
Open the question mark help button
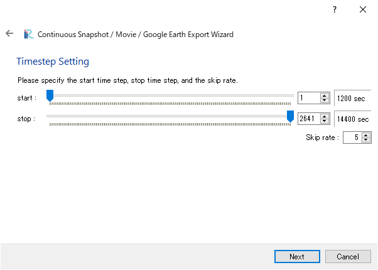coord(335,9)
